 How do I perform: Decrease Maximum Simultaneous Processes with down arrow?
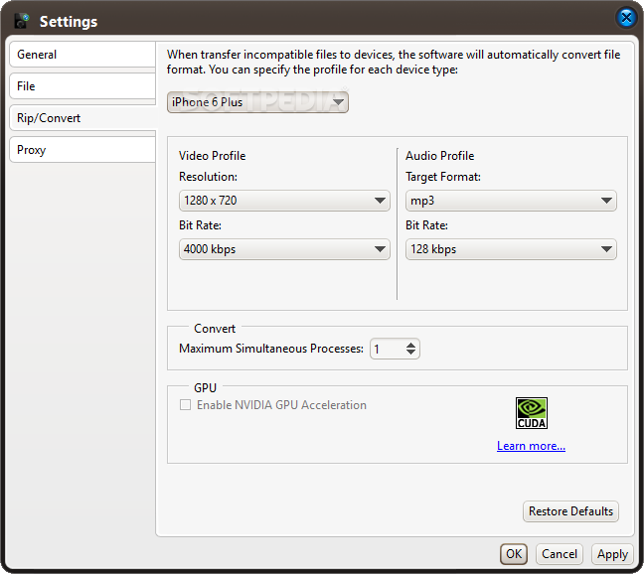click(410, 352)
